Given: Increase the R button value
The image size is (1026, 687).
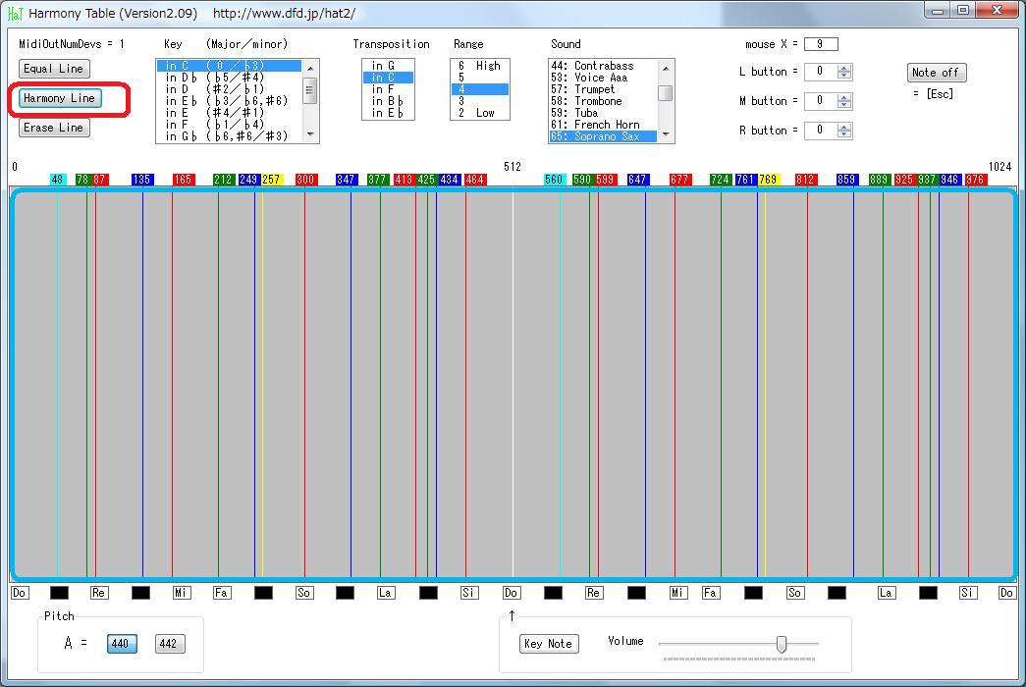Looking at the screenshot, I should [844, 127].
